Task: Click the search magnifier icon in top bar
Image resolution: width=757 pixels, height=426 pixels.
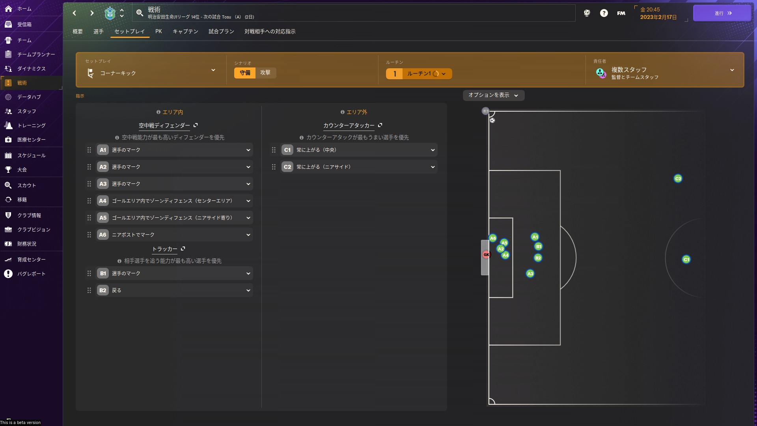Action: 140,13
